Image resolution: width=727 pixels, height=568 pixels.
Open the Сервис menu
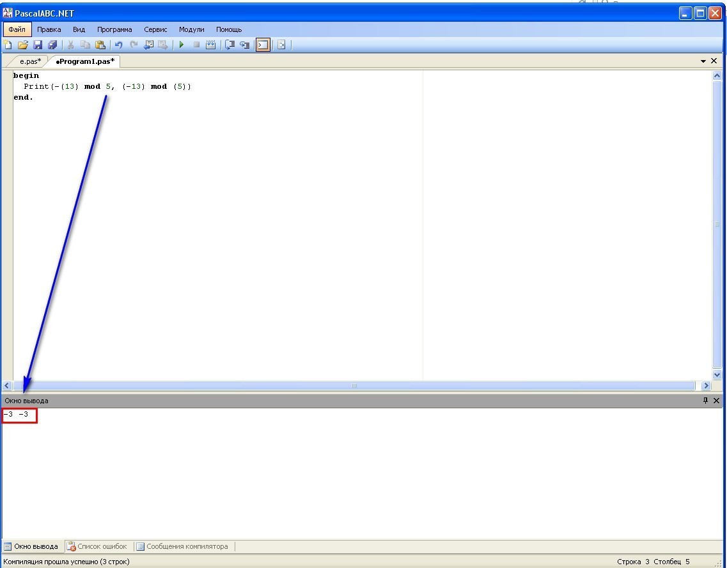(x=155, y=29)
